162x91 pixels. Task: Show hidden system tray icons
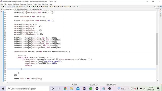click(129, 89)
